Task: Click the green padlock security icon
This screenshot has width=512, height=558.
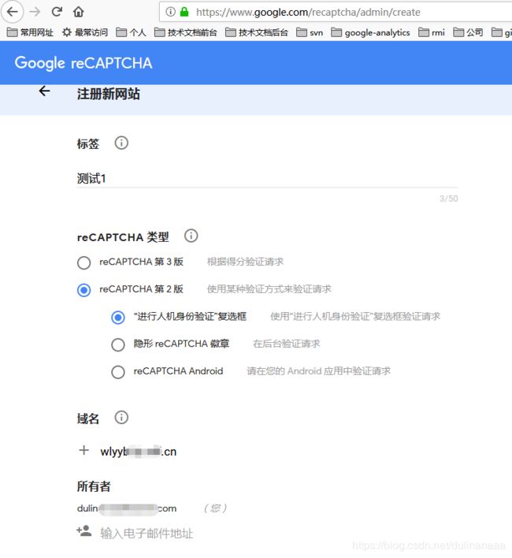Action: pyautogui.click(x=184, y=12)
